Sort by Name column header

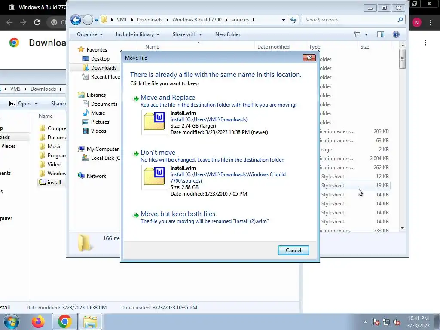coord(152,47)
